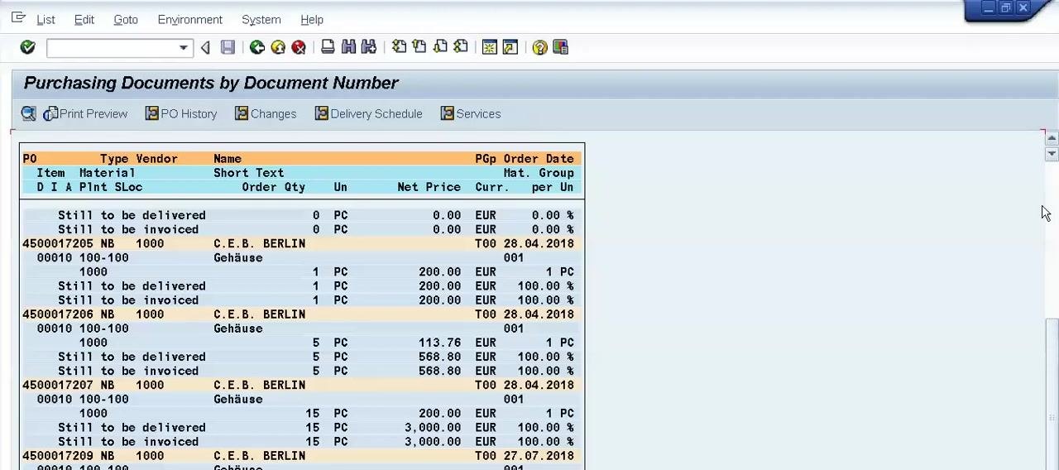Click the Mat. Group column header

[x=539, y=173]
